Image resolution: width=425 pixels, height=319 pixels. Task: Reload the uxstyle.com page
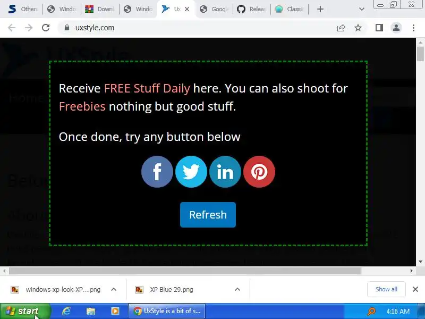46,28
